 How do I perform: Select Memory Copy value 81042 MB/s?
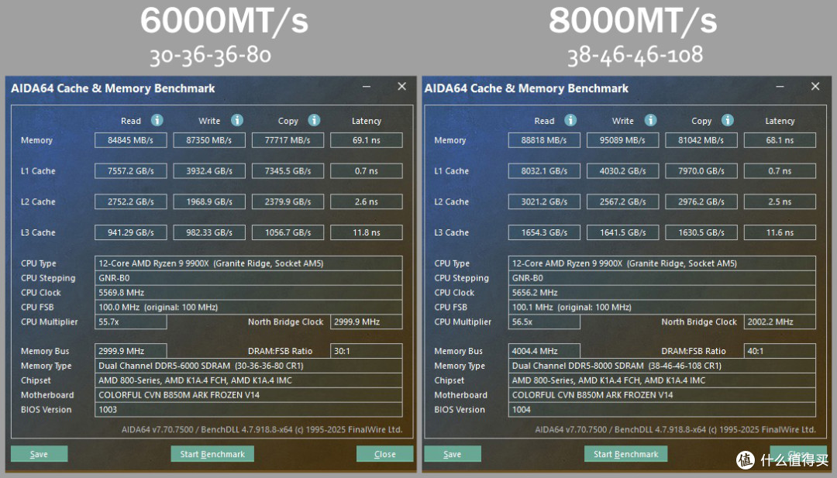[701, 140]
